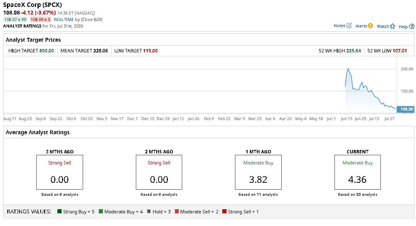Click the Average Analyst Ratings heading
416x226 pixels.
[38, 132]
